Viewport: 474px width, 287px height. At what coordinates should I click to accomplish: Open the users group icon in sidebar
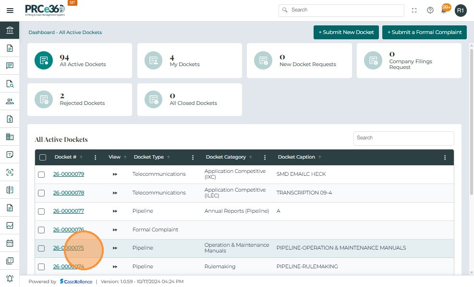click(10, 101)
